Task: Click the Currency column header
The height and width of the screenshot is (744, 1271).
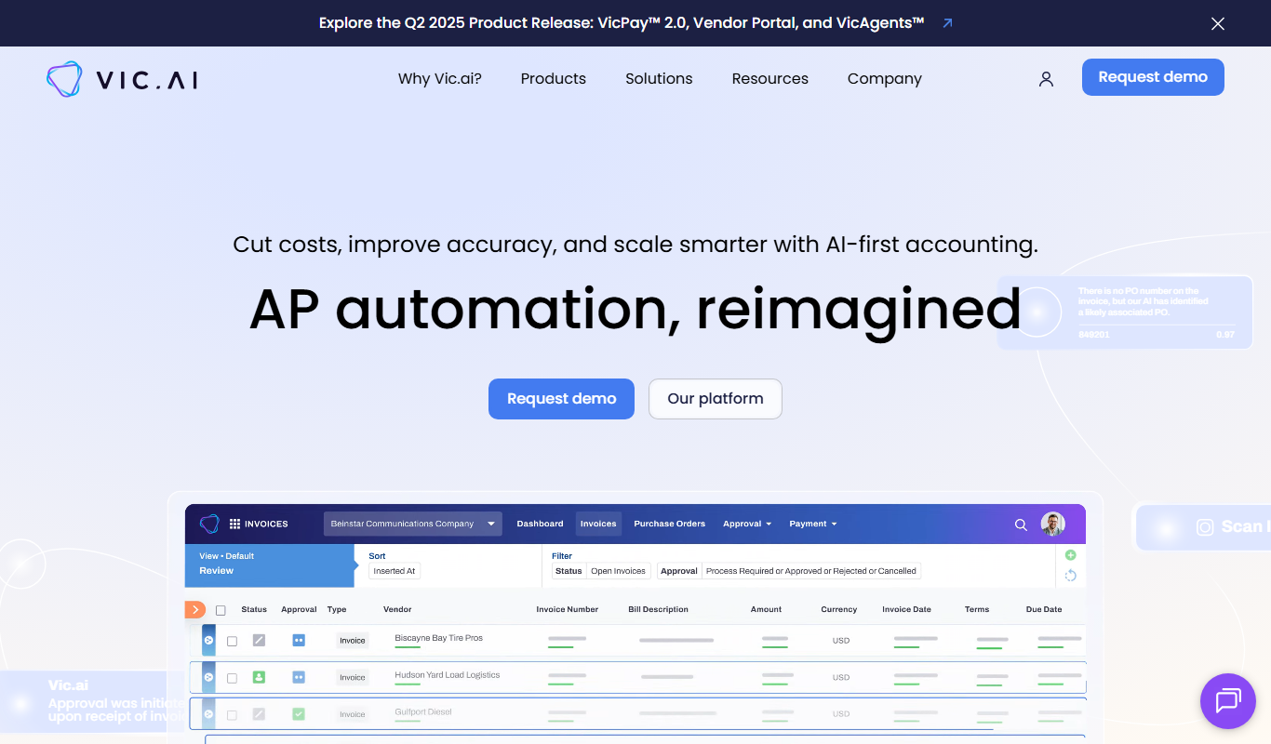Action: [x=839, y=610]
